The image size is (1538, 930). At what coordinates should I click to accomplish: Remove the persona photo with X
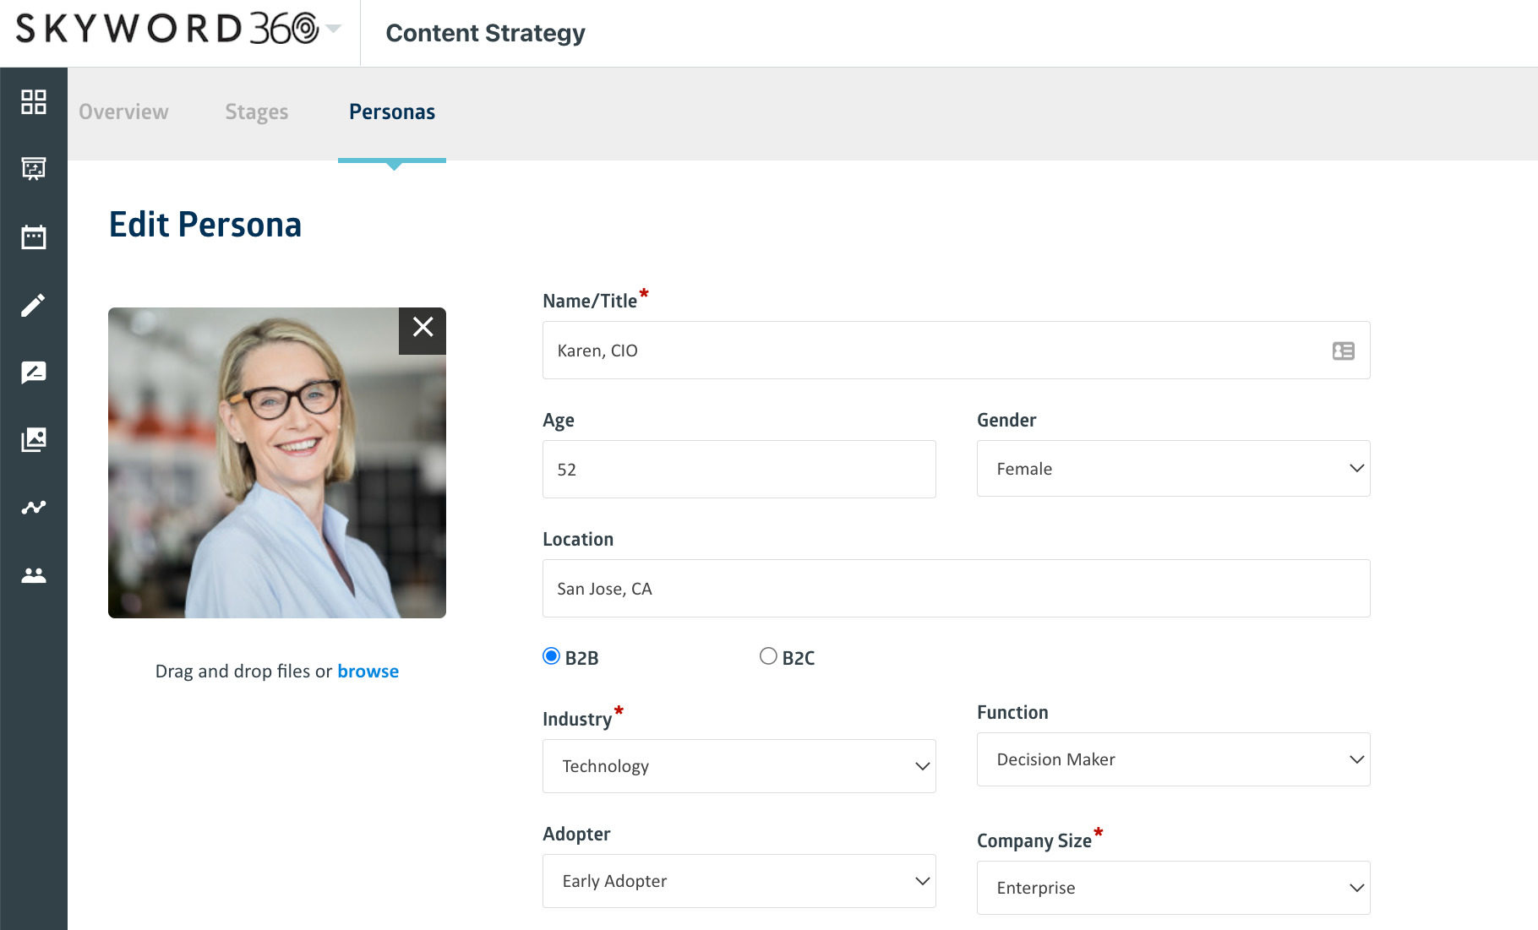(423, 330)
